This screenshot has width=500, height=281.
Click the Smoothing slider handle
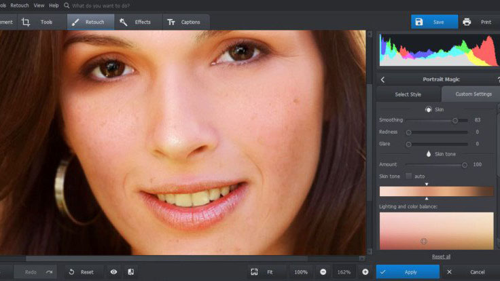(455, 120)
